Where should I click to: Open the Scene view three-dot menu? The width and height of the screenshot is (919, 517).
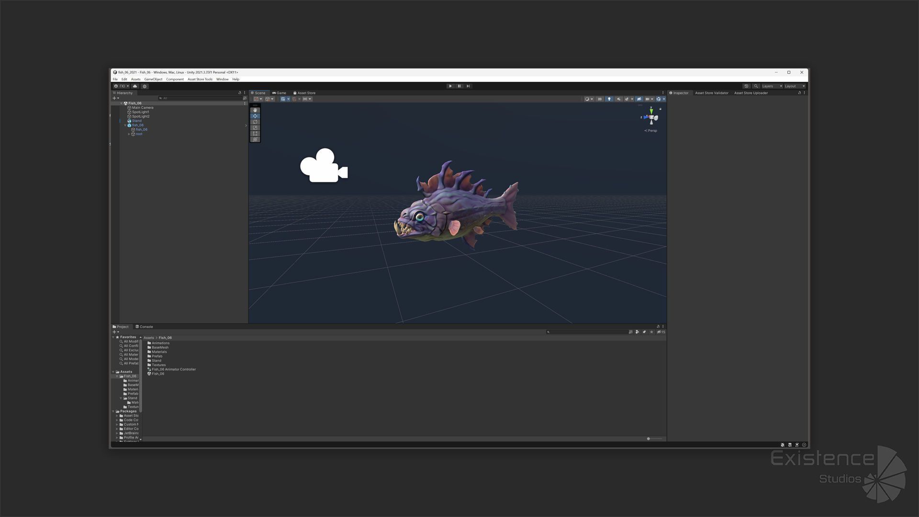click(663, 93)
